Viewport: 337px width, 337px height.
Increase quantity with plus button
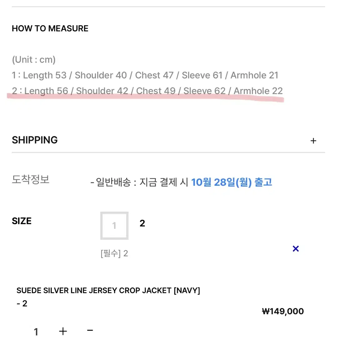tap(63, 331)
